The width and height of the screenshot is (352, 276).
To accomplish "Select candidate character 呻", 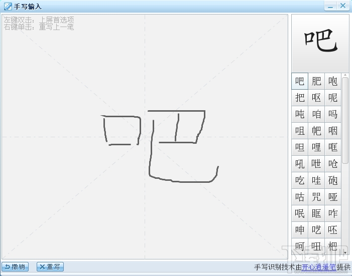I will coord(300,230).
